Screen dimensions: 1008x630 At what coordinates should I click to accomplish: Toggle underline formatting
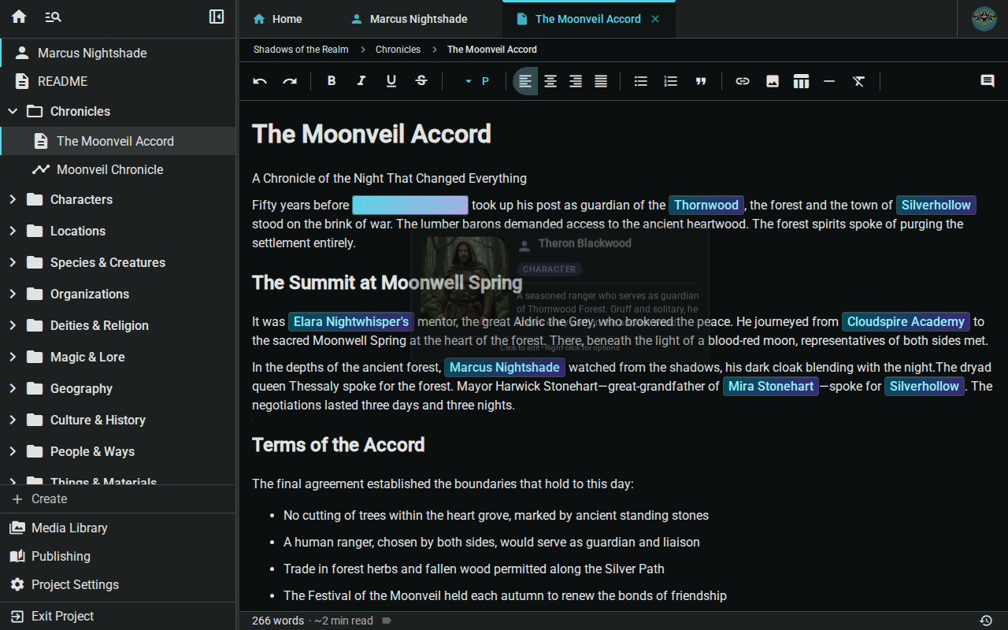pyautogui.click(x=391, y=81)
